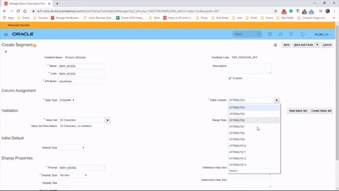Go back with browser back arrow
Image resolution: width=339 pixels, height=191 pixels.
coord(5,11)
